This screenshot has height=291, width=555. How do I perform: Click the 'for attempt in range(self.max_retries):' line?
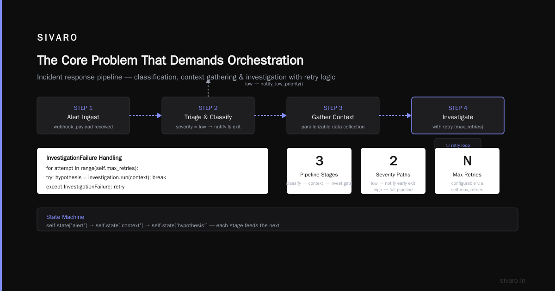click(x=92, y=168)
